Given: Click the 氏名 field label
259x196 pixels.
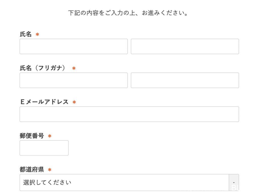Looking at the screenshot, I should coord(26,35).
